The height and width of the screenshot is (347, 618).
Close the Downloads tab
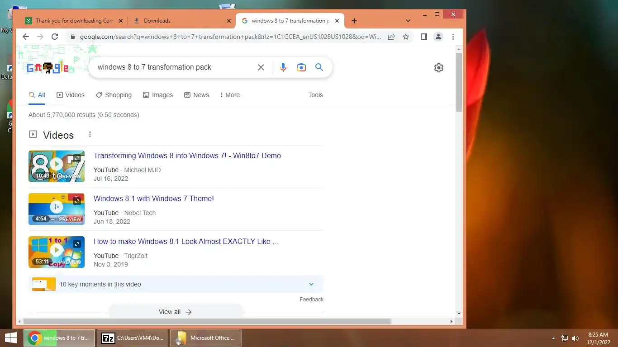[228, 21]
